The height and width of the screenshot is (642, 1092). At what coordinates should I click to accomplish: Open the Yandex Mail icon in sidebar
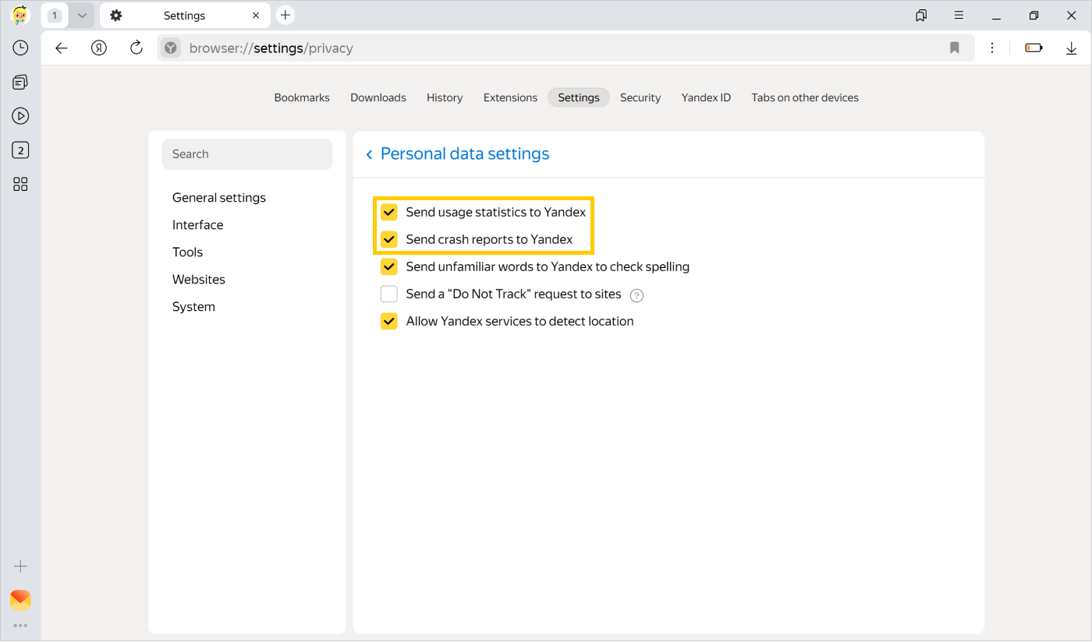point(20,600)
